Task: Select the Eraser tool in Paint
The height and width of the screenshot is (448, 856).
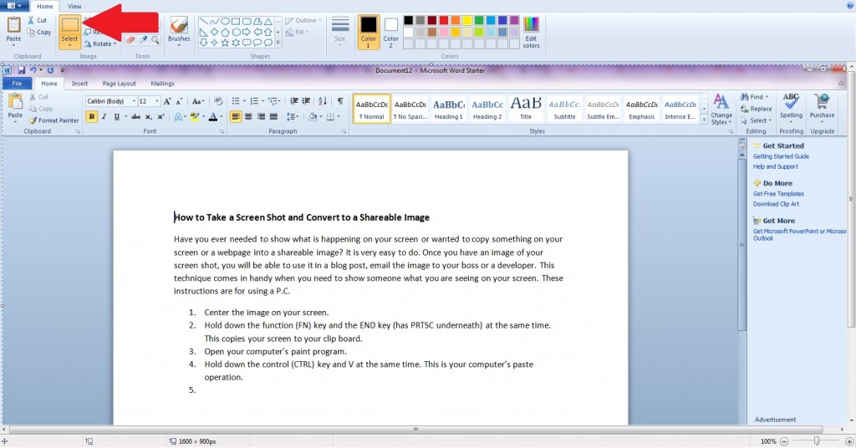Action: (x=130, y=40)
